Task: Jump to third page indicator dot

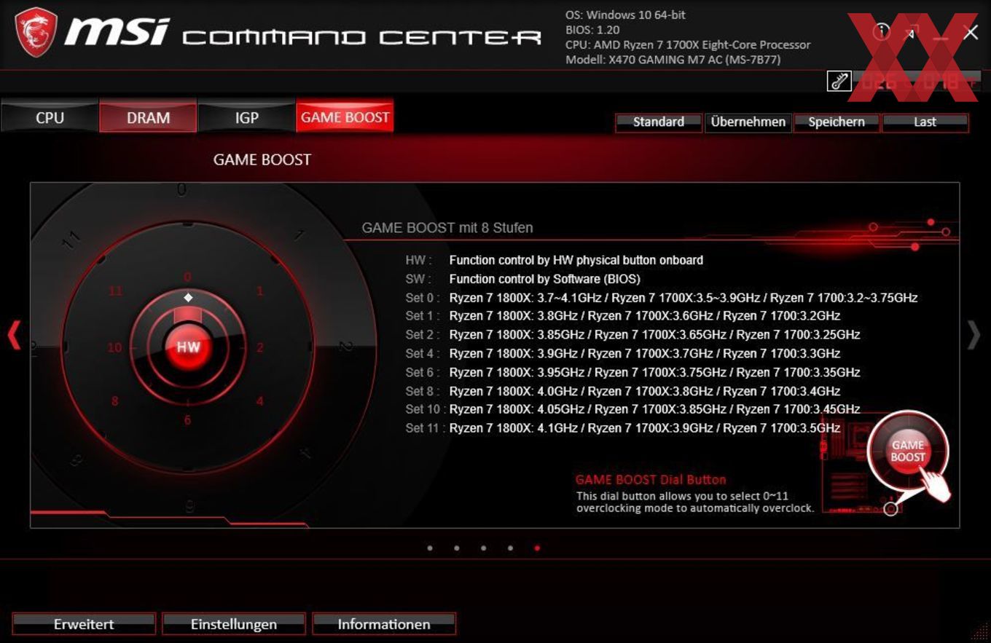Action: (484, 548)
